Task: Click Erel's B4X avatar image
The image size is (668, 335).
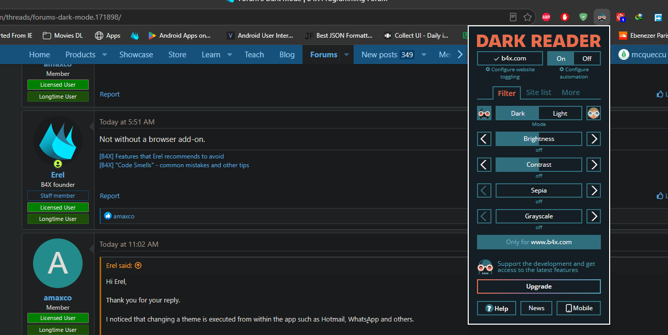Action: pos(58,141)
